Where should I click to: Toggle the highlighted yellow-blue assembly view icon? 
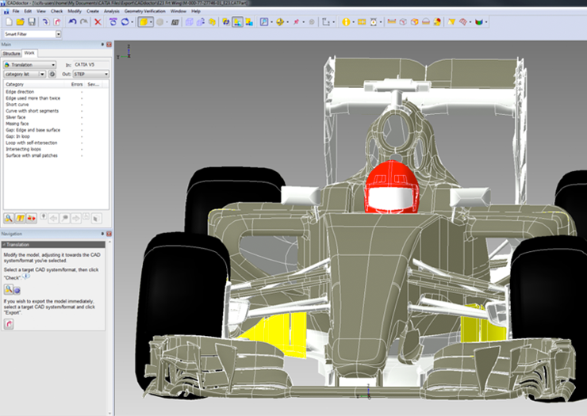tap(237, 22)
